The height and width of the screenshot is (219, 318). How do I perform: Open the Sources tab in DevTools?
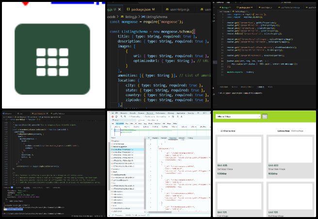(x=141, y=113)
